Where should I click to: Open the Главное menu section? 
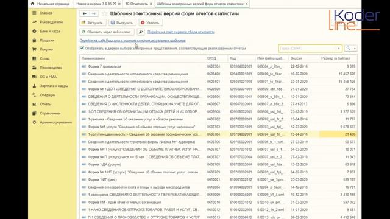point(46,13)
